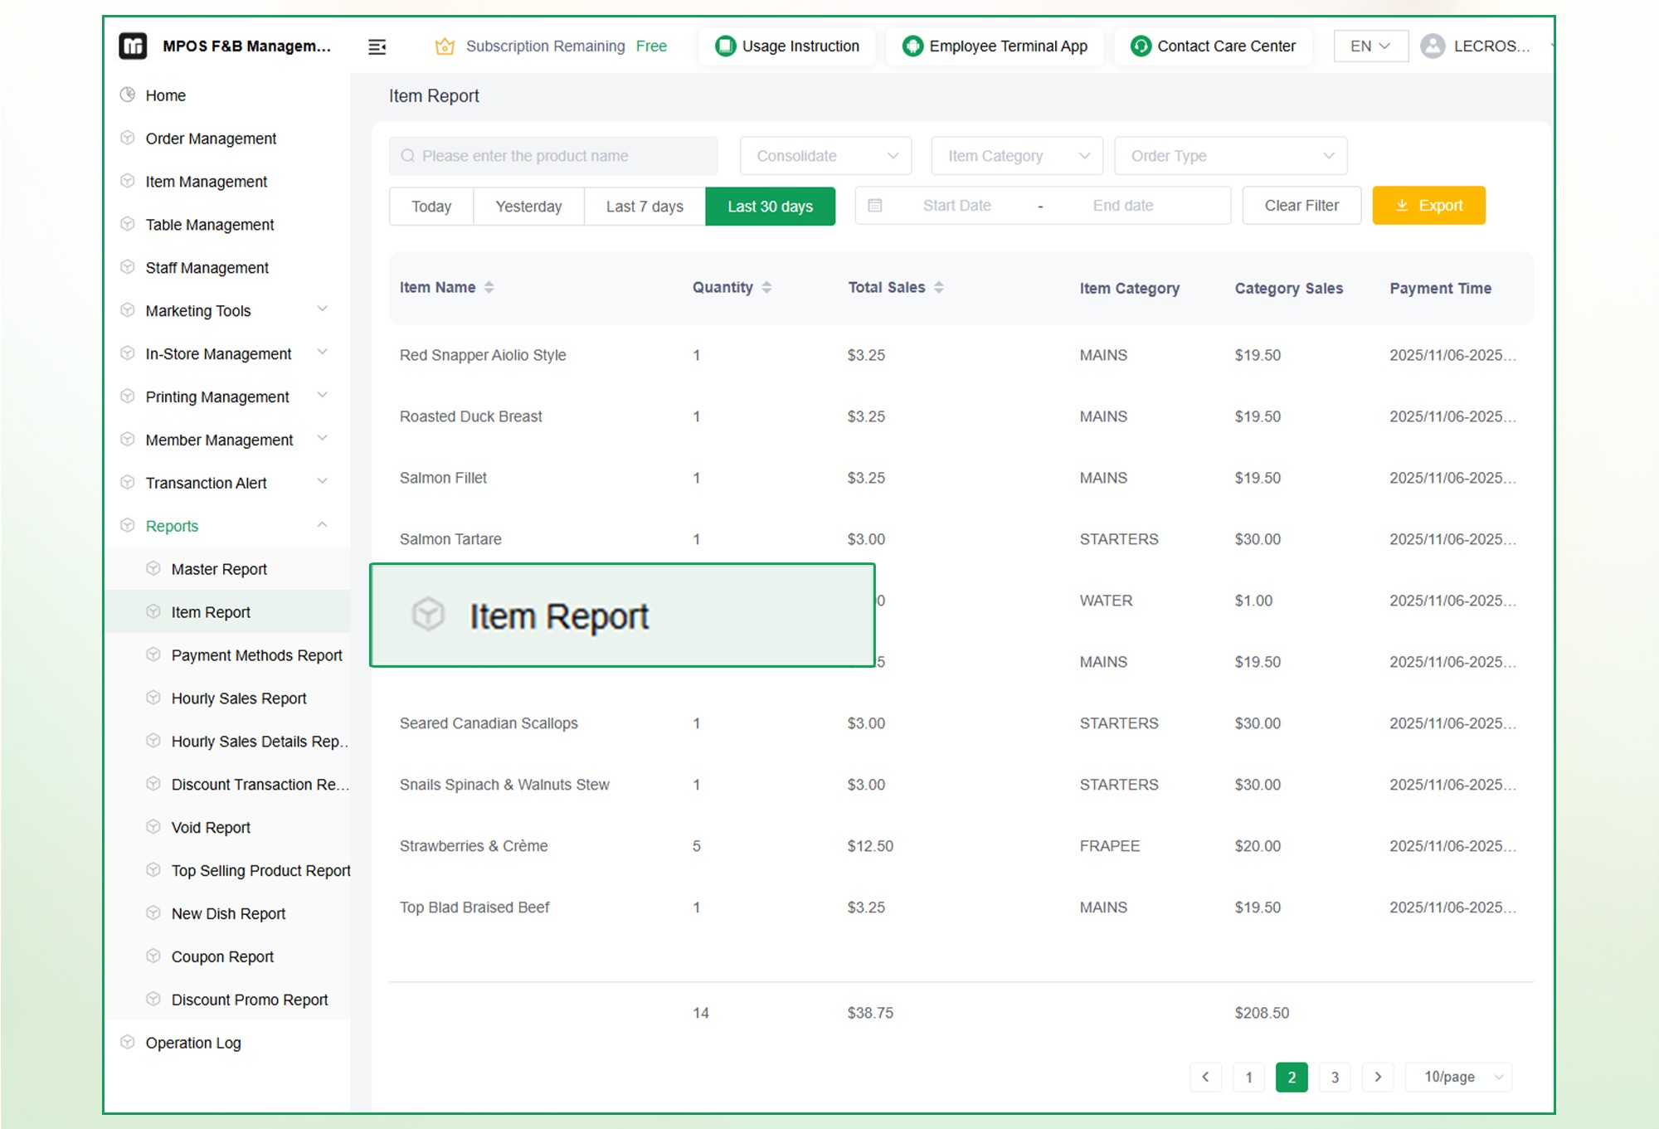
Task: Expand In-Store Management submenu
Action: 323,353
